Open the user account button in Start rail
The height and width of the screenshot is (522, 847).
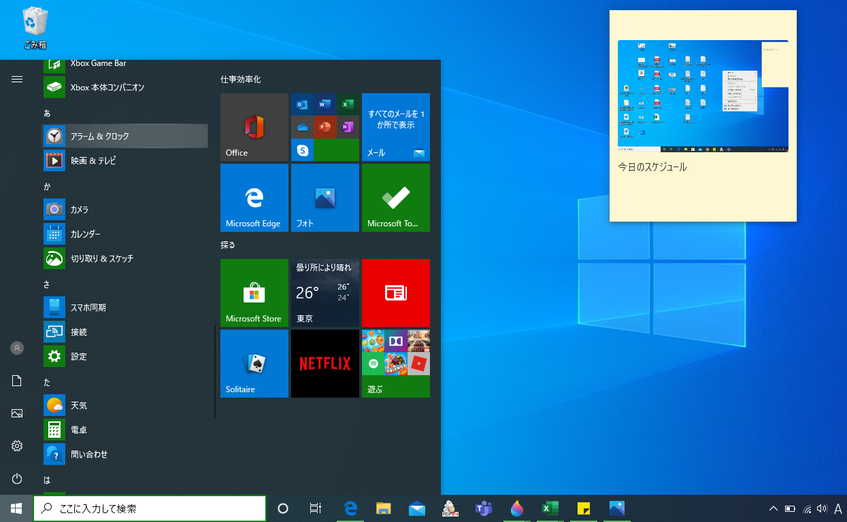[x=17, y=348]
